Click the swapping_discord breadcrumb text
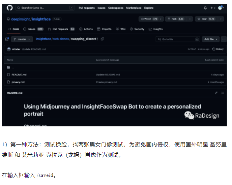 click(84, 39)
